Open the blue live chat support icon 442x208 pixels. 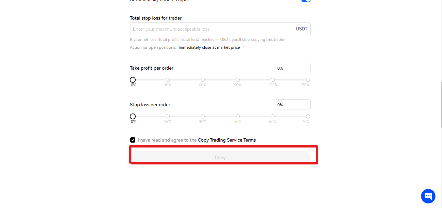pyautogui.click(x=428, y=196)
